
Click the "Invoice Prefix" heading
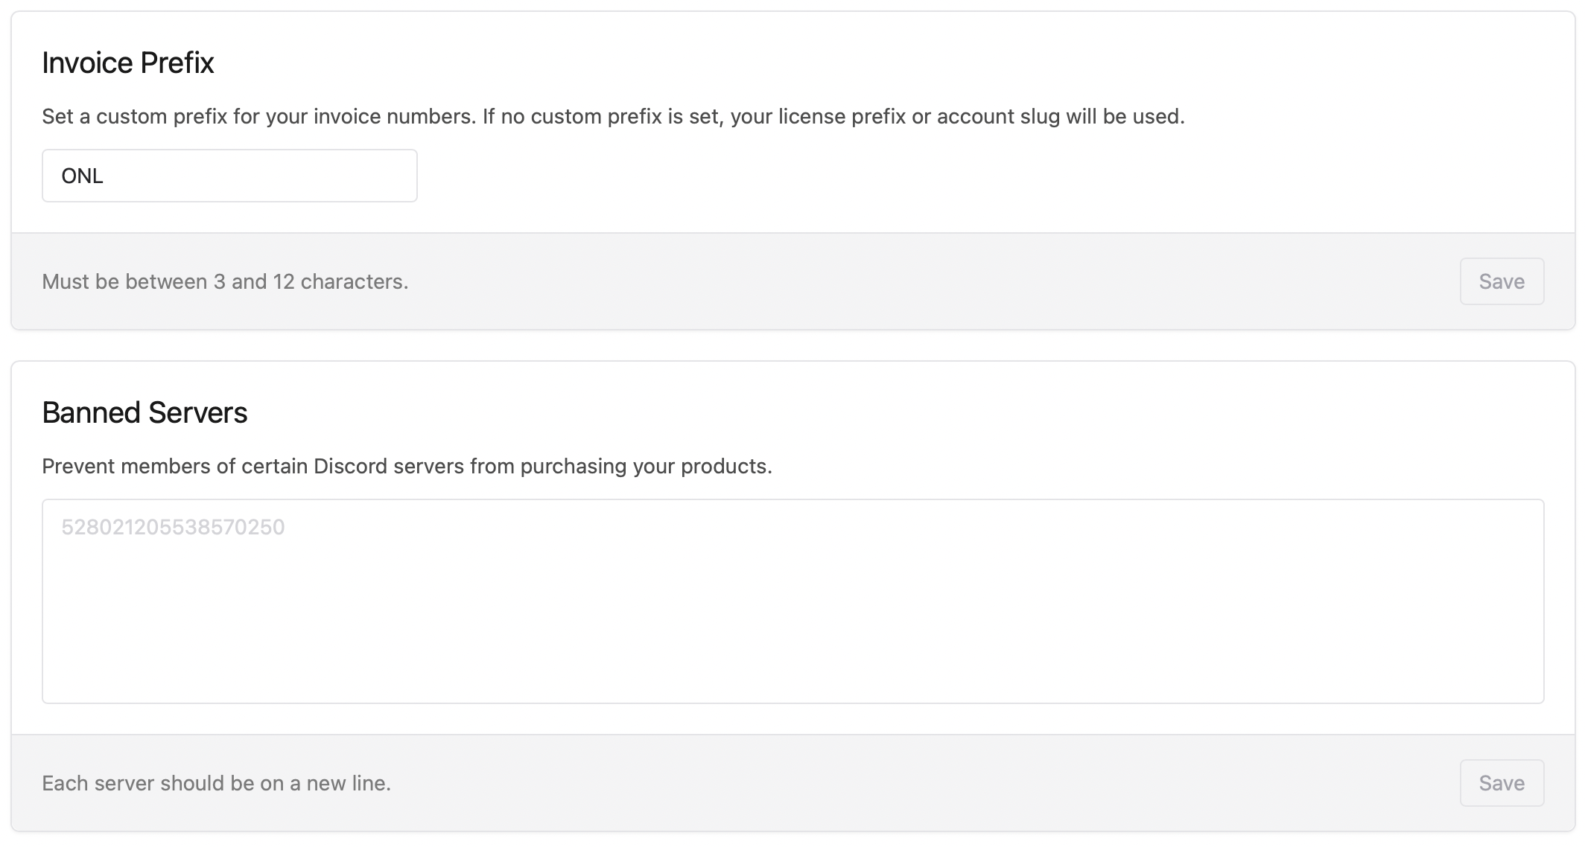128,63
